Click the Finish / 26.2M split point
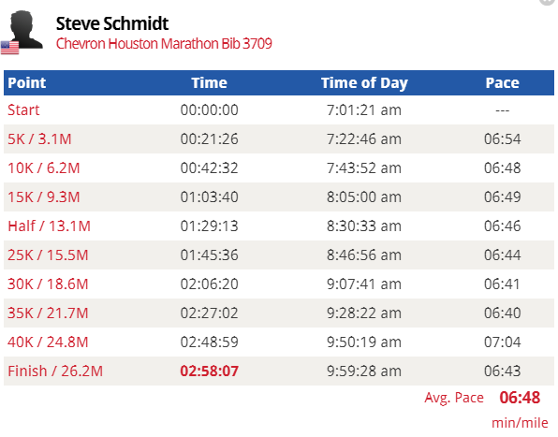 tap(55, 371)
